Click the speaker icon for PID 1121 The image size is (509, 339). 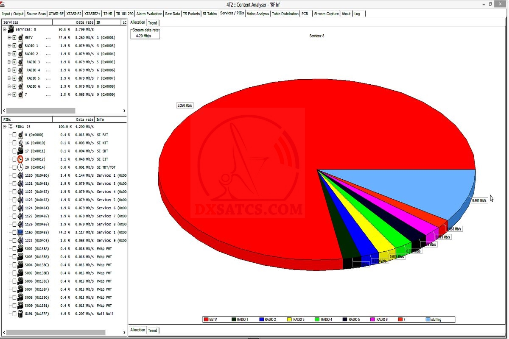pos(20,183)
